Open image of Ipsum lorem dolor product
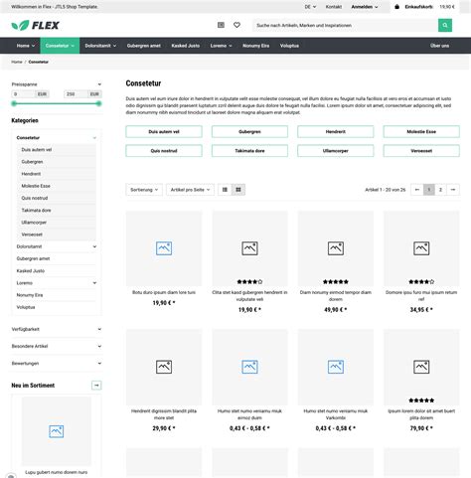 [x=421, y=367]
